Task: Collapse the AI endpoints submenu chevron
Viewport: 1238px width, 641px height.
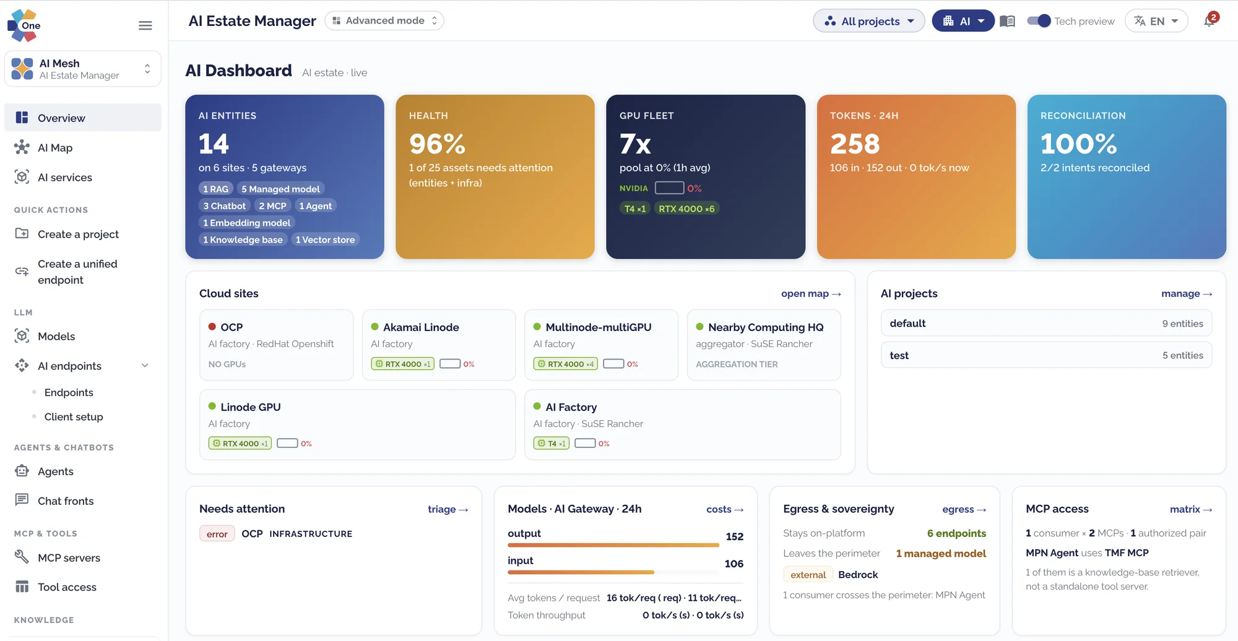Action: [x=145, y=366]
